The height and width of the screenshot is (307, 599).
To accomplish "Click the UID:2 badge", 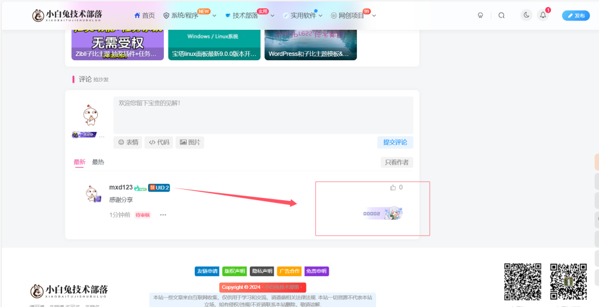I will 159,187.
